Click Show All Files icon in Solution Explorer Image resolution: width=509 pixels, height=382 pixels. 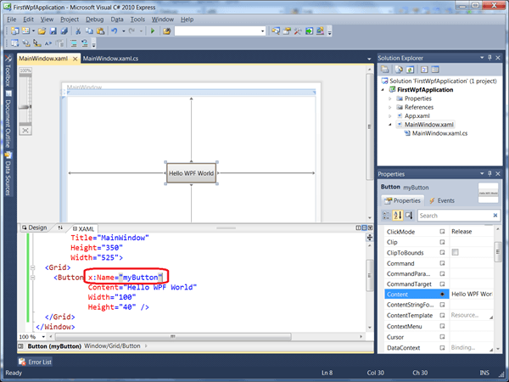tap(399, 70)
